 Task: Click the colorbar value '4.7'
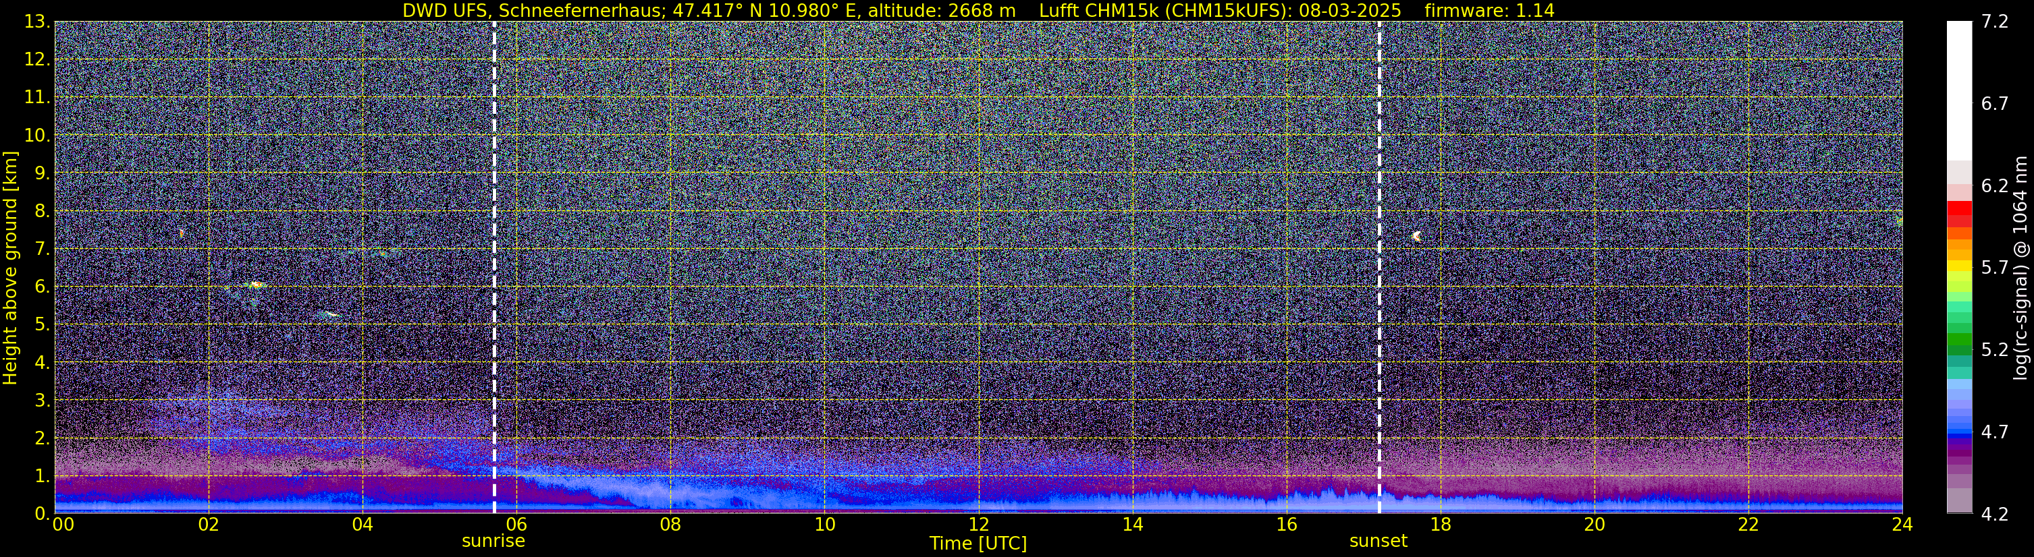pyautogui.click(x=1995, y=432)
